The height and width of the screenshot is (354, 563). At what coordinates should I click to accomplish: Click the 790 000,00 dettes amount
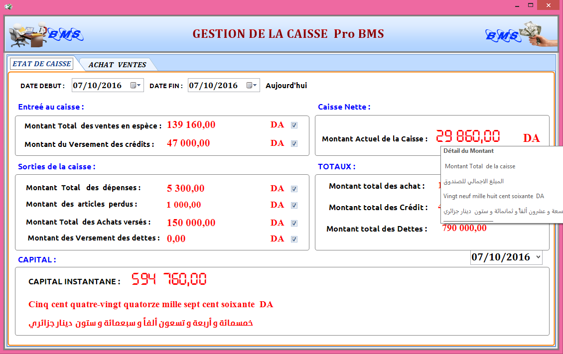coord(464,228)
